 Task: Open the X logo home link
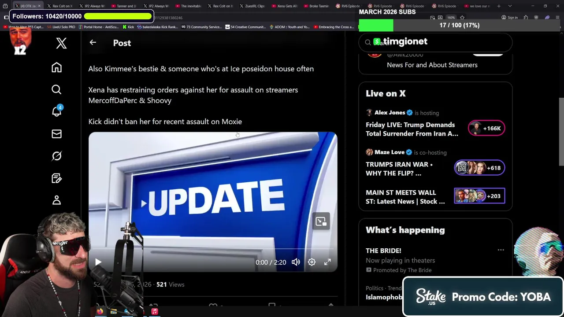pos(61,43)
